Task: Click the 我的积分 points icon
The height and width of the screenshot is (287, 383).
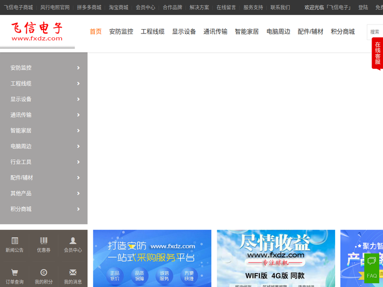Action: 44,273
